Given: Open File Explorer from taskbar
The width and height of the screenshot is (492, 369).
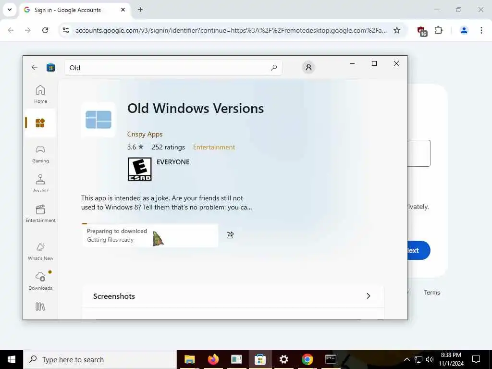Looking at the screenshot, I should coord(189,359).
